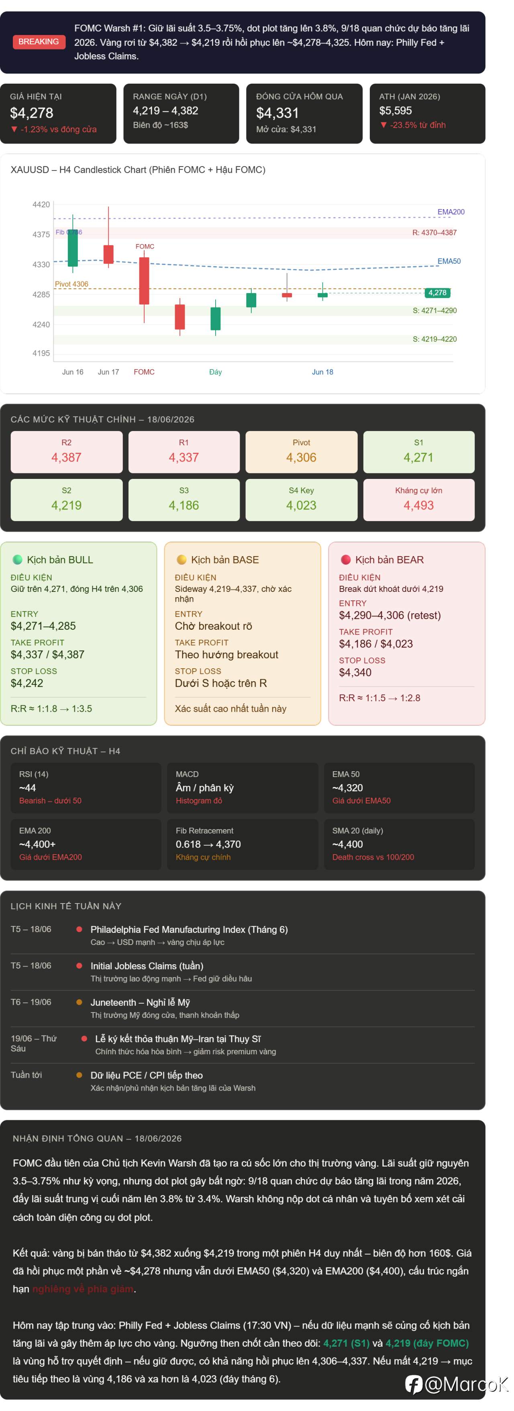This screenshot has width=514, height=1411.
Task: Click the red BREAKING badge
Action: [38, 42]
